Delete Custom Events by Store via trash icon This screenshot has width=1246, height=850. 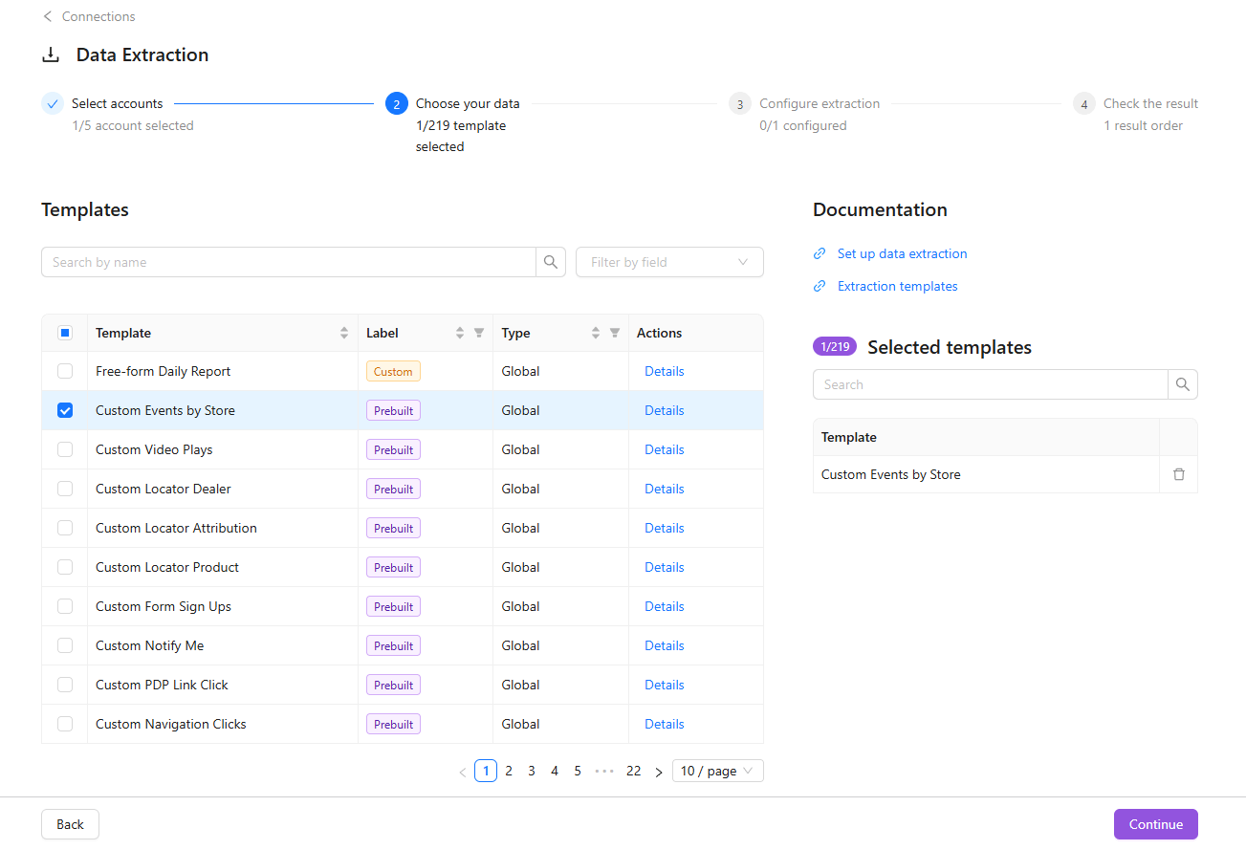(x=1179, y=474)
